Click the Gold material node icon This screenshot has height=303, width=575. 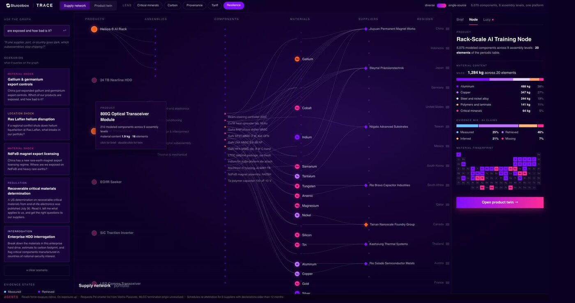tap(297, 284)
